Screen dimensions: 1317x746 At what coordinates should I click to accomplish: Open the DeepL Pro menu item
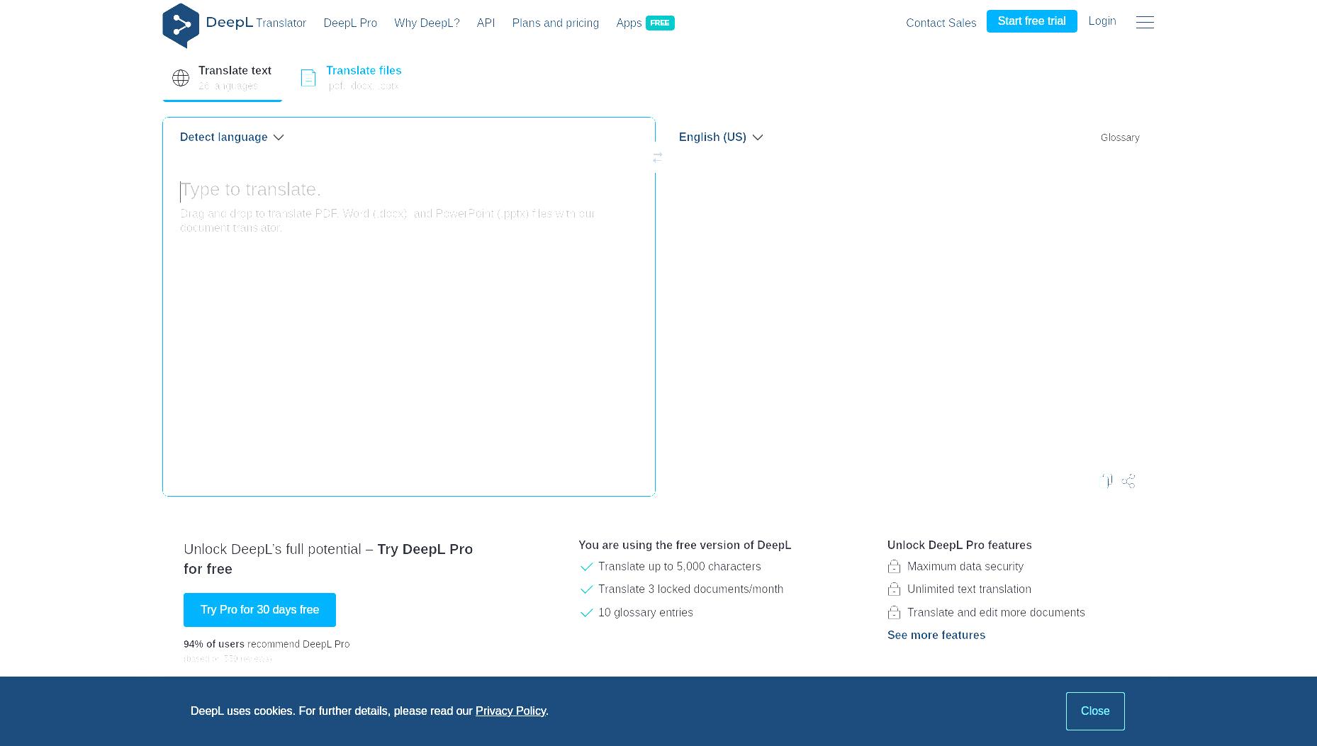point(350,23)
